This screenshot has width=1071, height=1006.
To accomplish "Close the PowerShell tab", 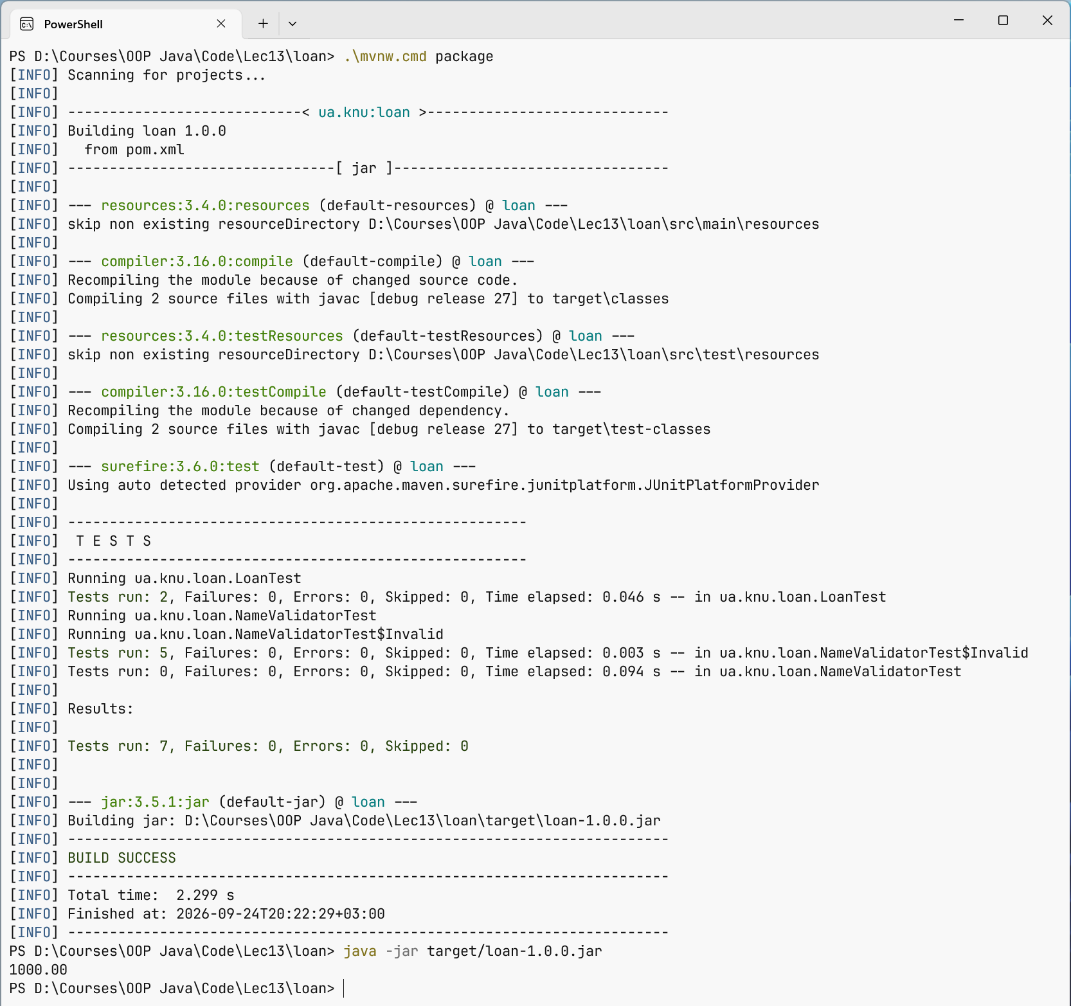I will pyautogui.click(x=221, y=24).
